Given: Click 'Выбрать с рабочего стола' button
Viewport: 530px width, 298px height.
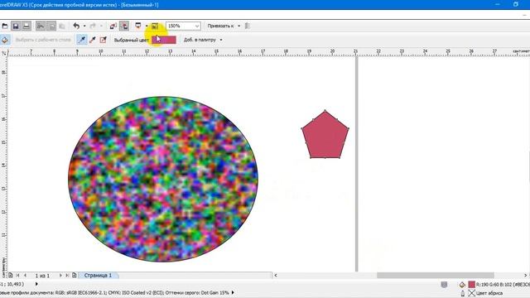Looking at the screenshot, I should 43,40.
